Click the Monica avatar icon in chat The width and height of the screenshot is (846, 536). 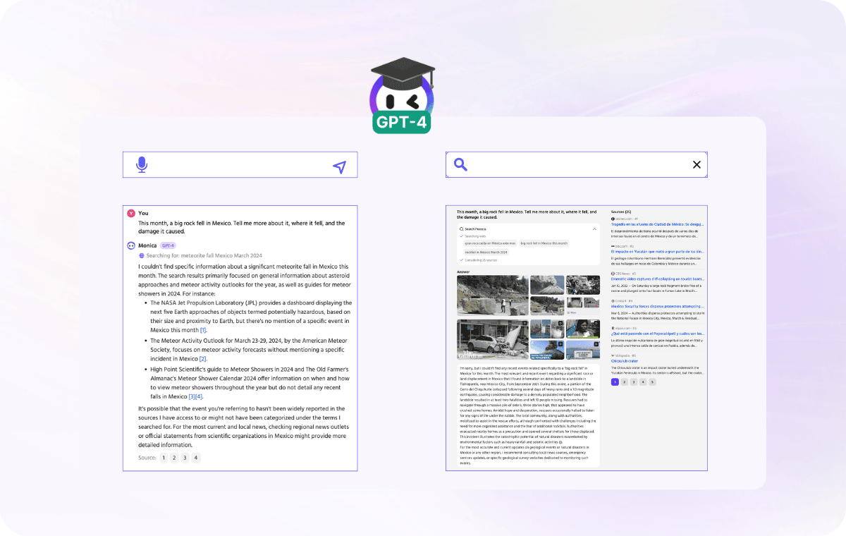[131, 245]
